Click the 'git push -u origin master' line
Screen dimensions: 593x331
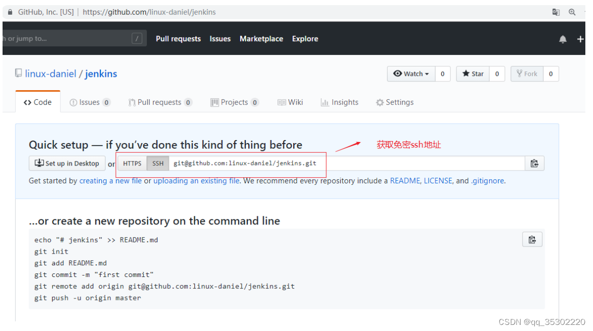[x=88, y=298]
